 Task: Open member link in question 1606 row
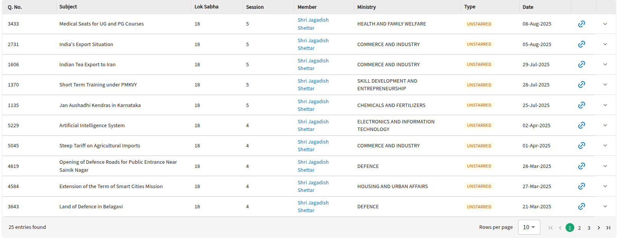313,64
